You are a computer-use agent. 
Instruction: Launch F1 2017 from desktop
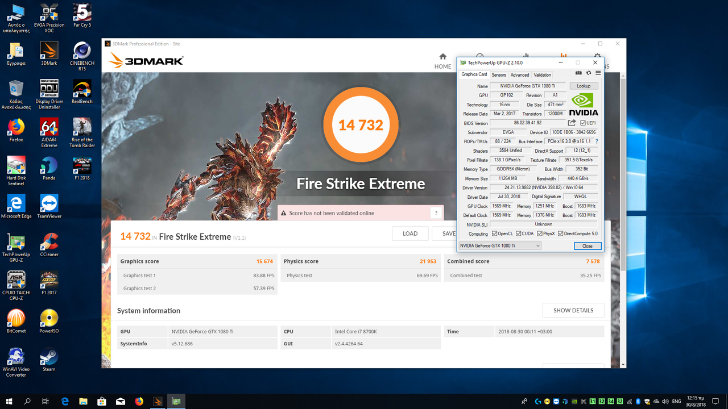tap(49, 283)
